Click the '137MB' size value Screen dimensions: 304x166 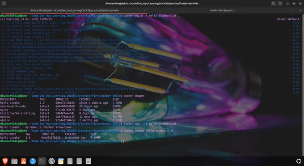tap(117, 106)
